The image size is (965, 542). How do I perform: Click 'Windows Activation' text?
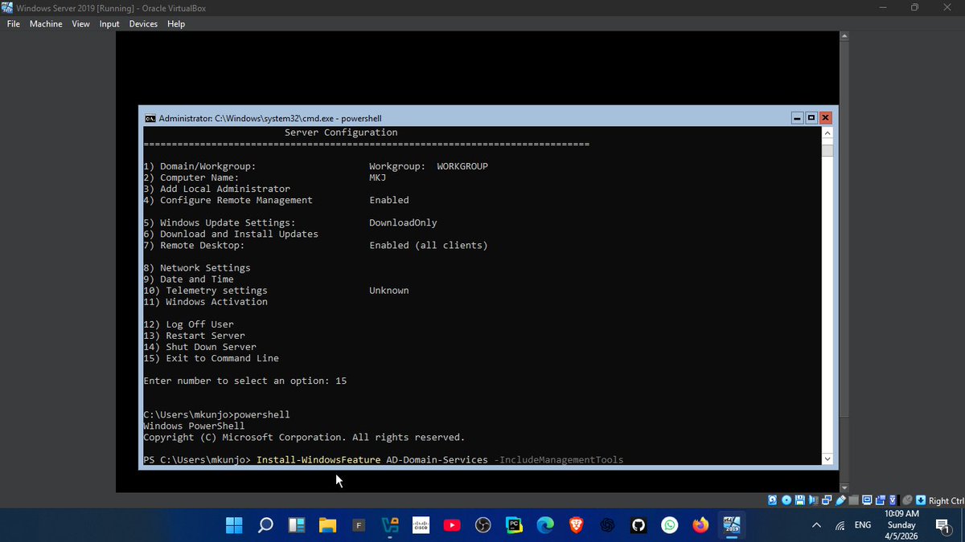pyautogui.click(x=216, y=301)
